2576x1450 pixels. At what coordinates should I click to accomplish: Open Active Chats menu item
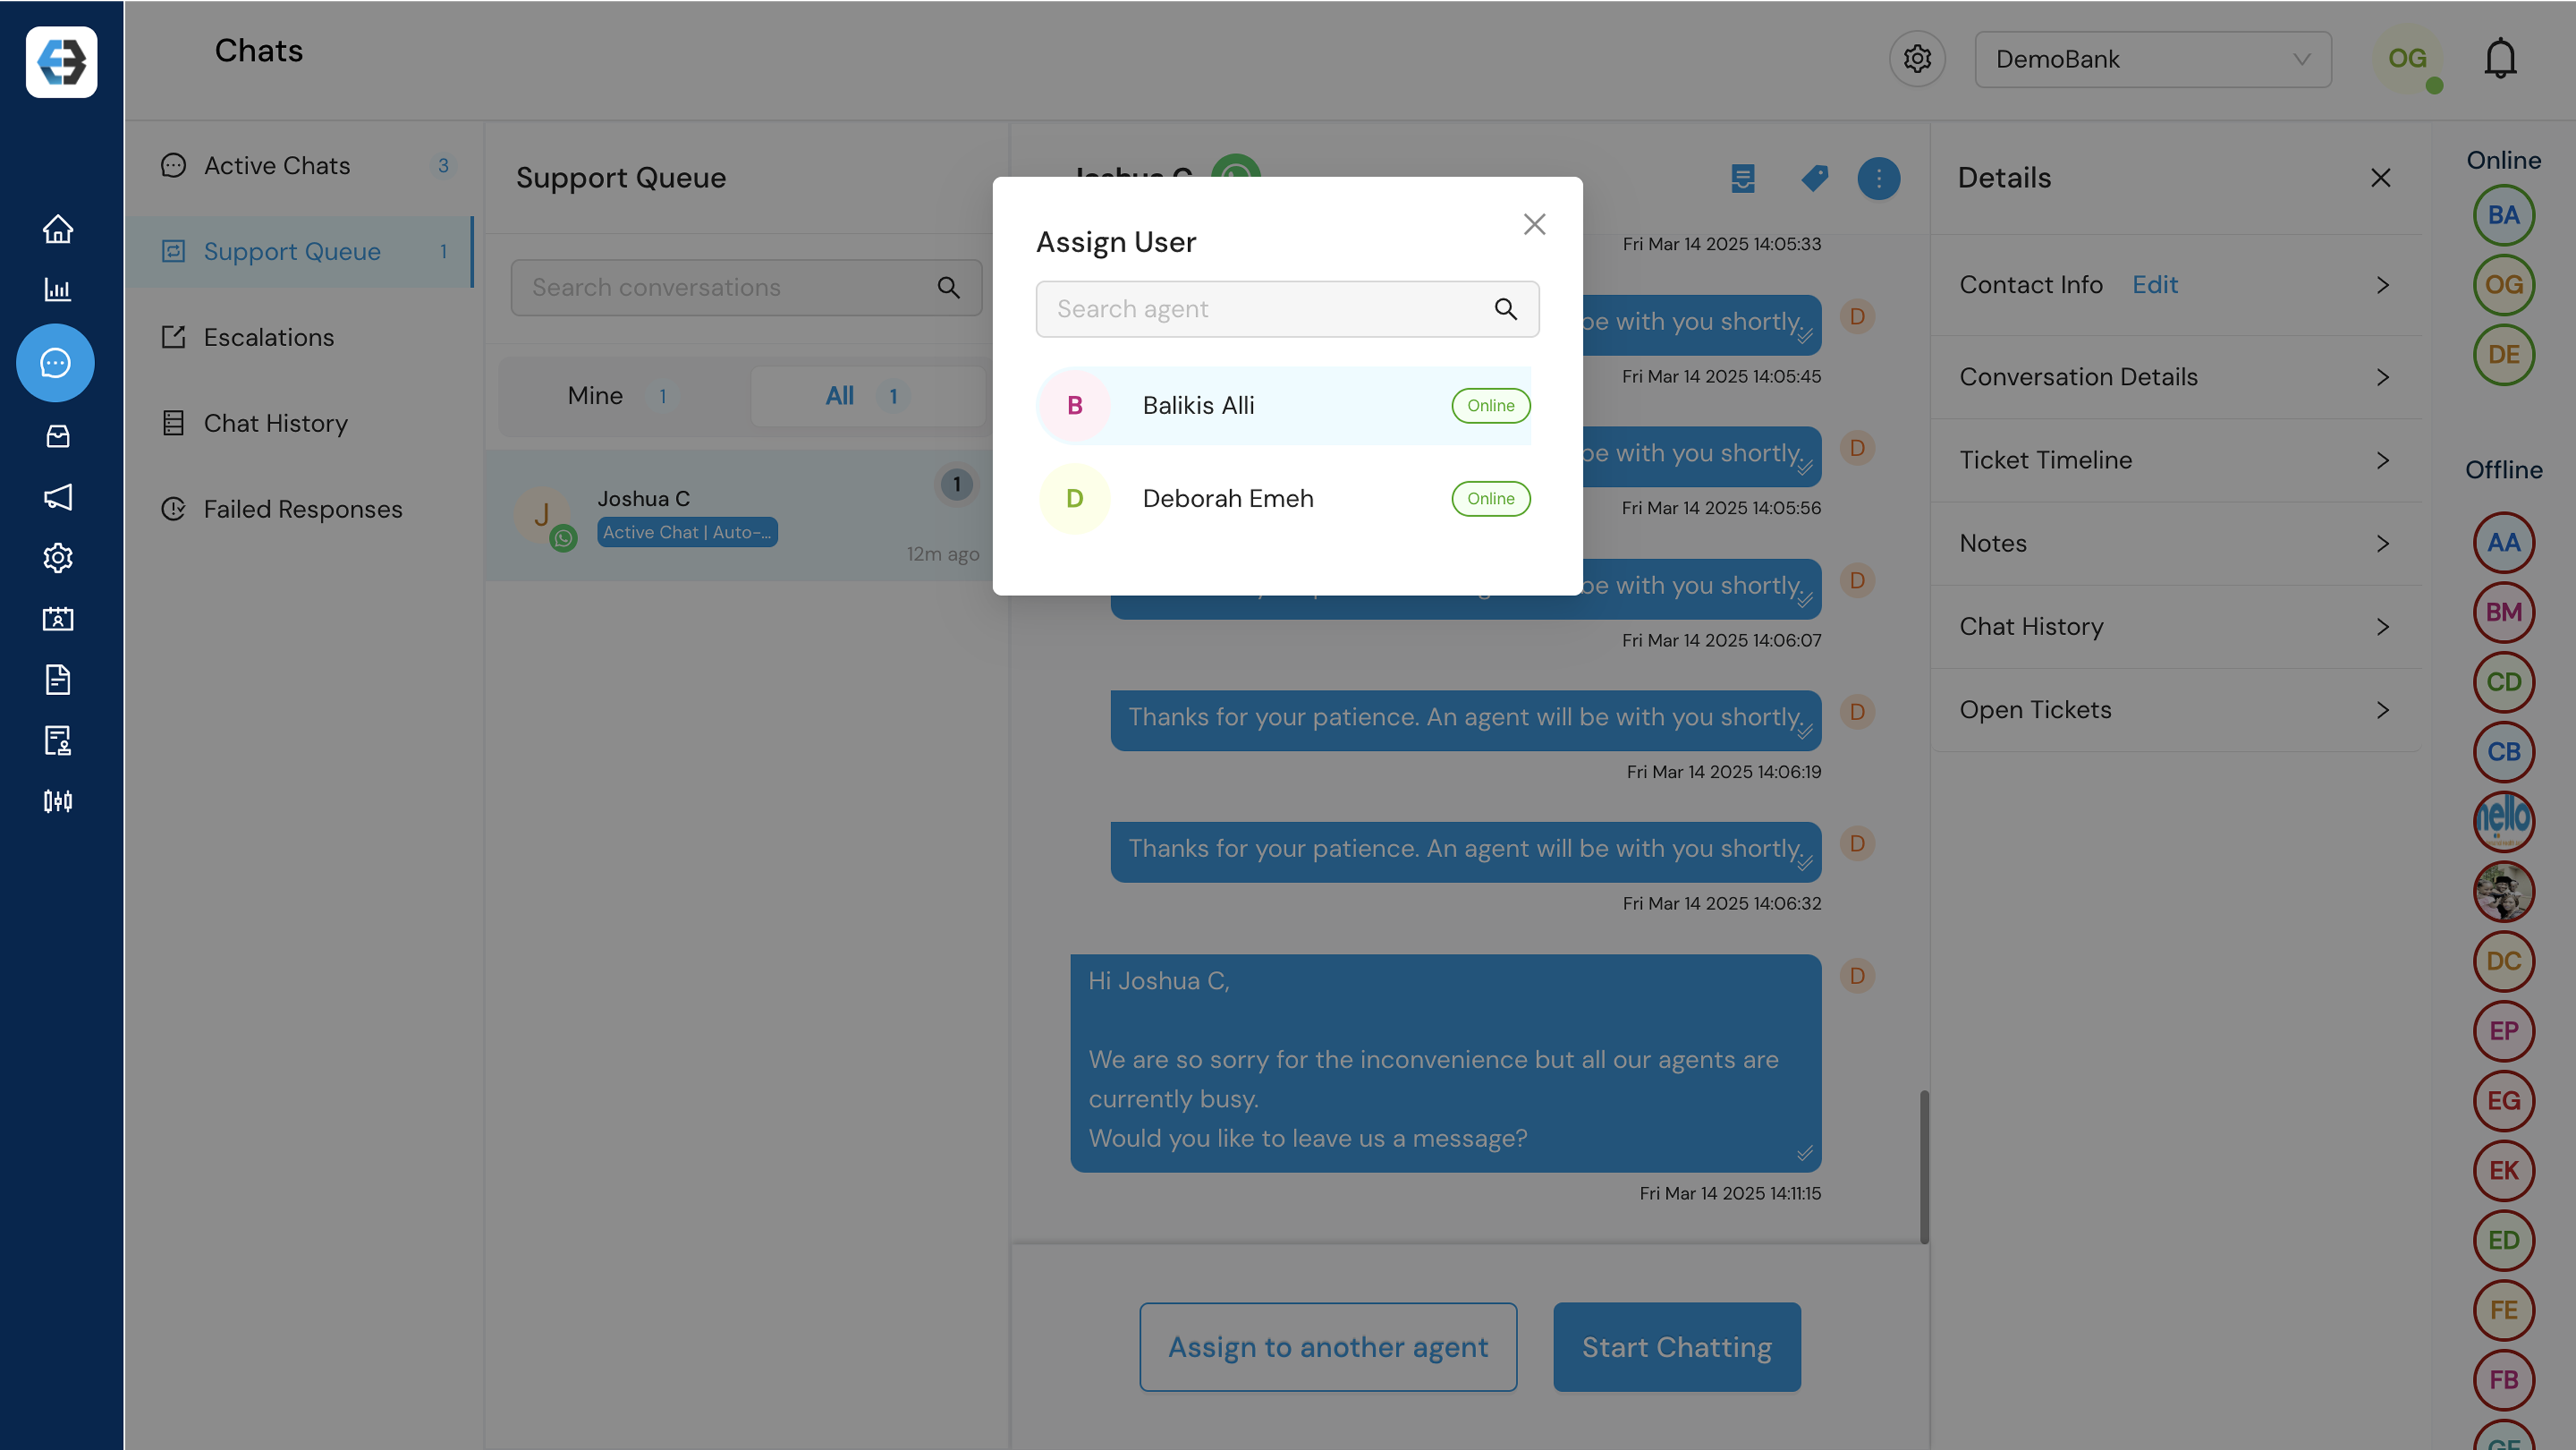point(300,166)
